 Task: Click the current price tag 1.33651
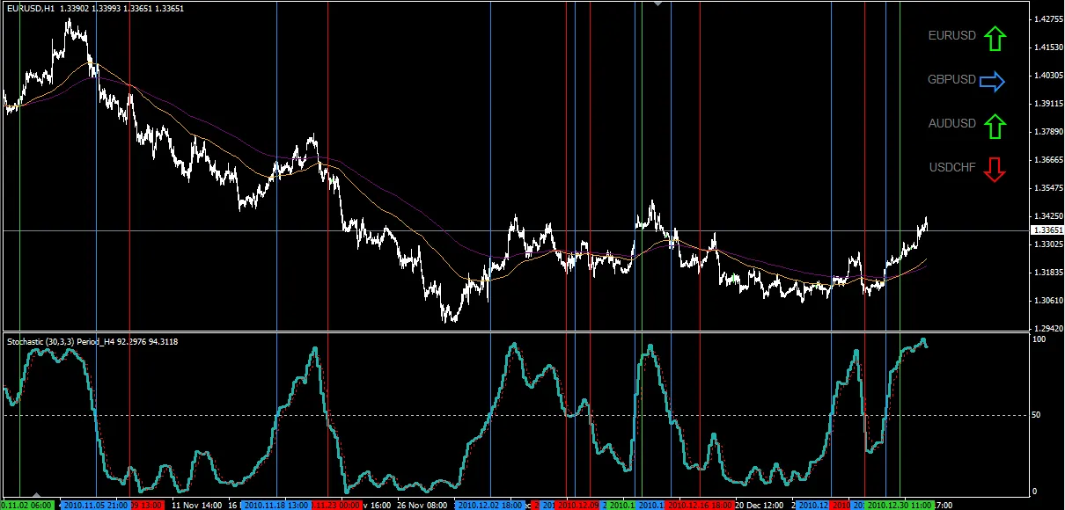[1048, 229]
